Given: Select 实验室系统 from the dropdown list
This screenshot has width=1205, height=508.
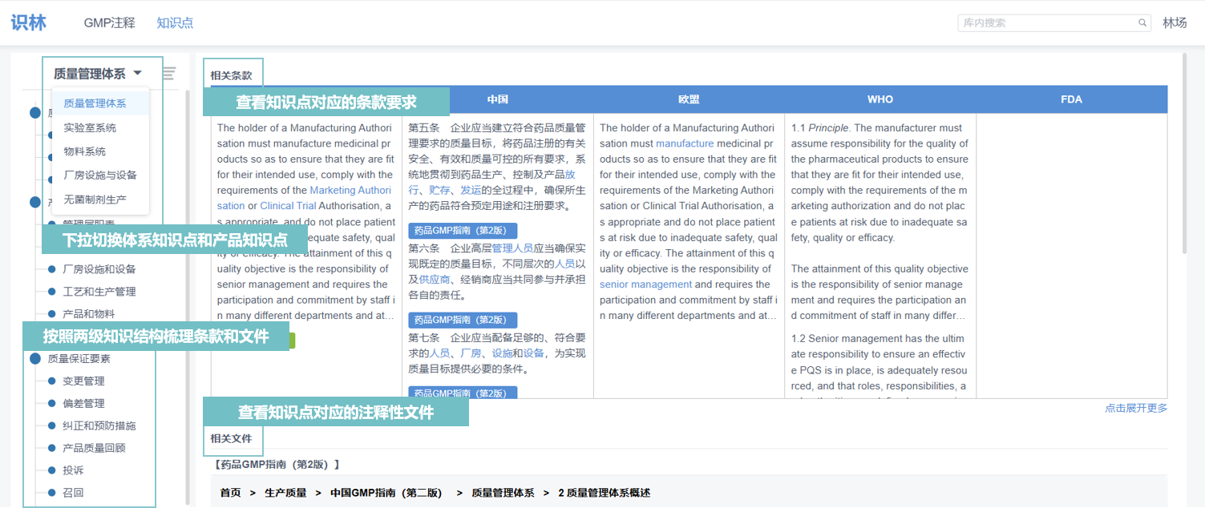Looking at the screenshot, I should pos(90,127).
